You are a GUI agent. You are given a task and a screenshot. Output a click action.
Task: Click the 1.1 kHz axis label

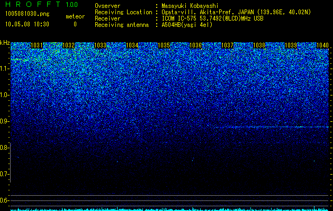[4, 69]
